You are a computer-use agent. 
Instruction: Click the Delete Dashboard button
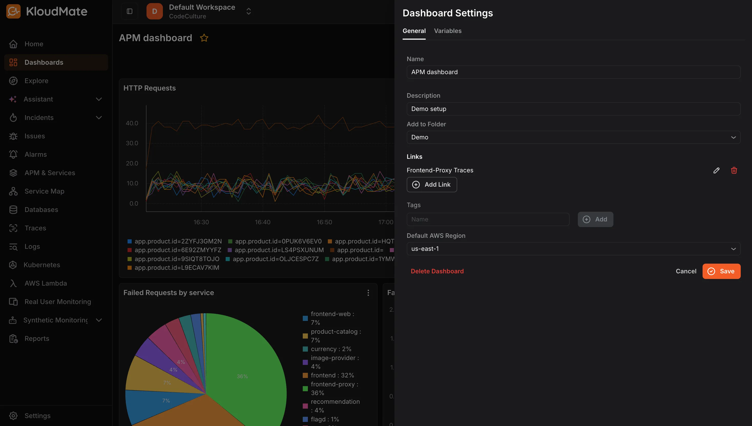(x=437, y=271)
